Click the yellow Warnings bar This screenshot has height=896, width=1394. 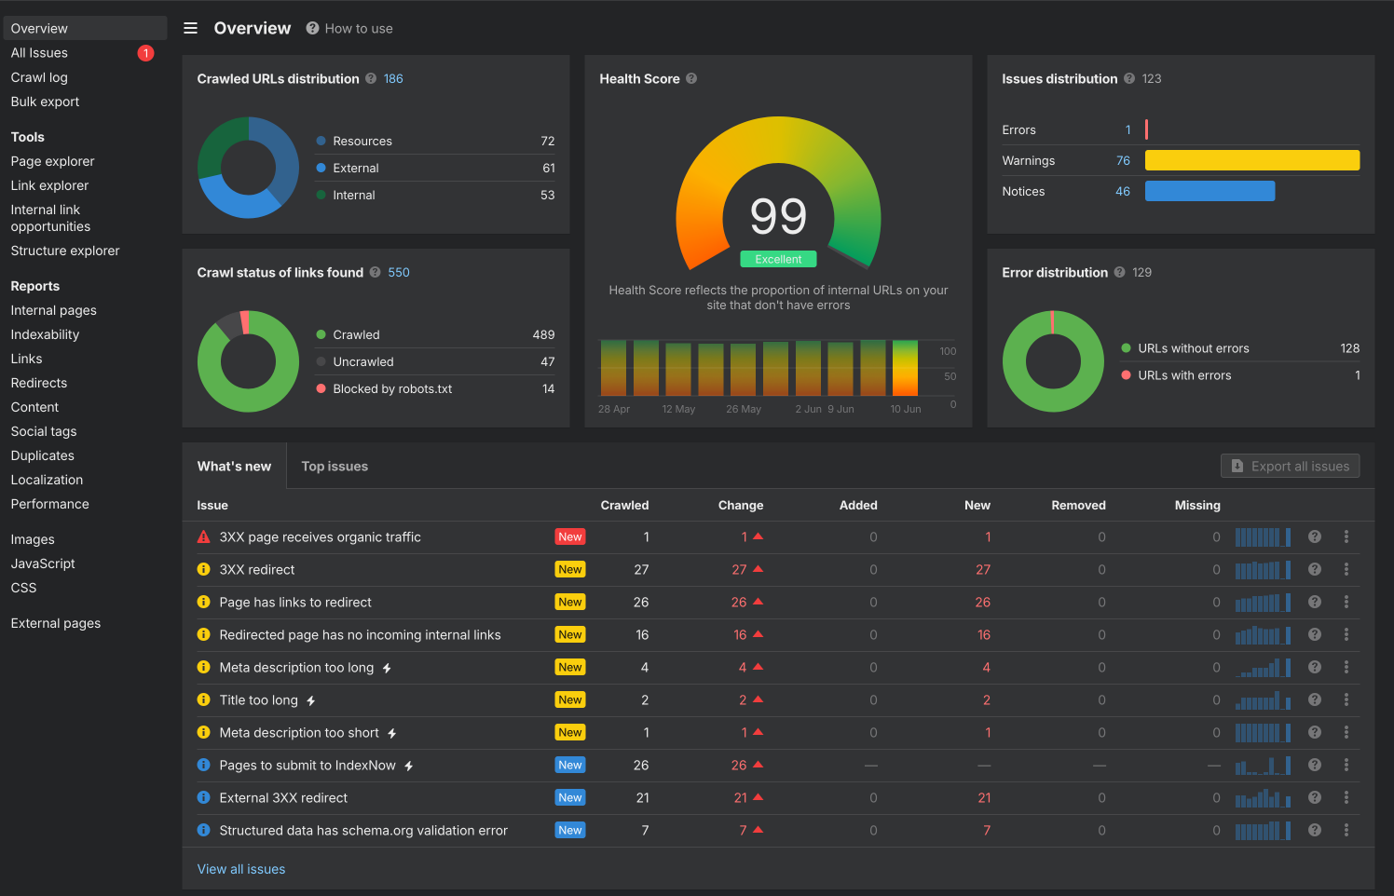tap(1252, 160)
